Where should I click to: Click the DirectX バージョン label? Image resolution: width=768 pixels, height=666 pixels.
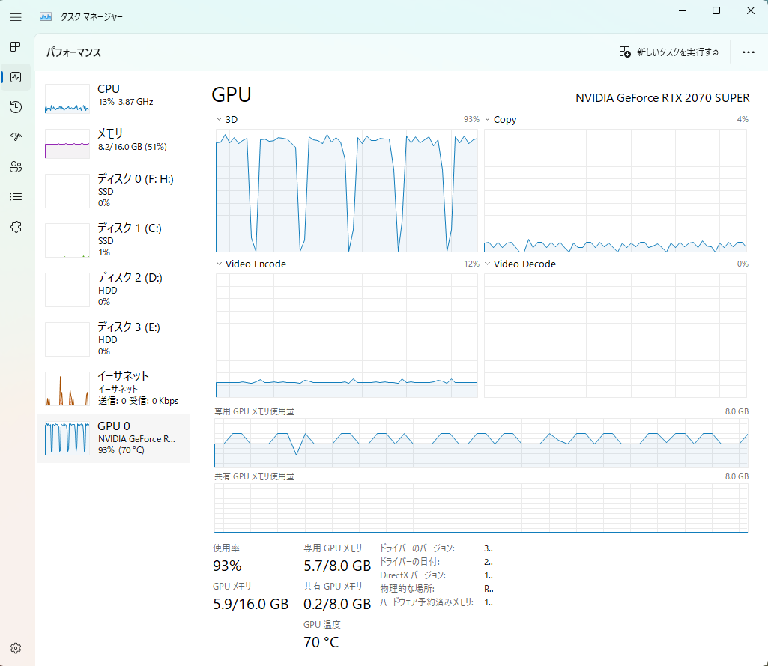412,575
